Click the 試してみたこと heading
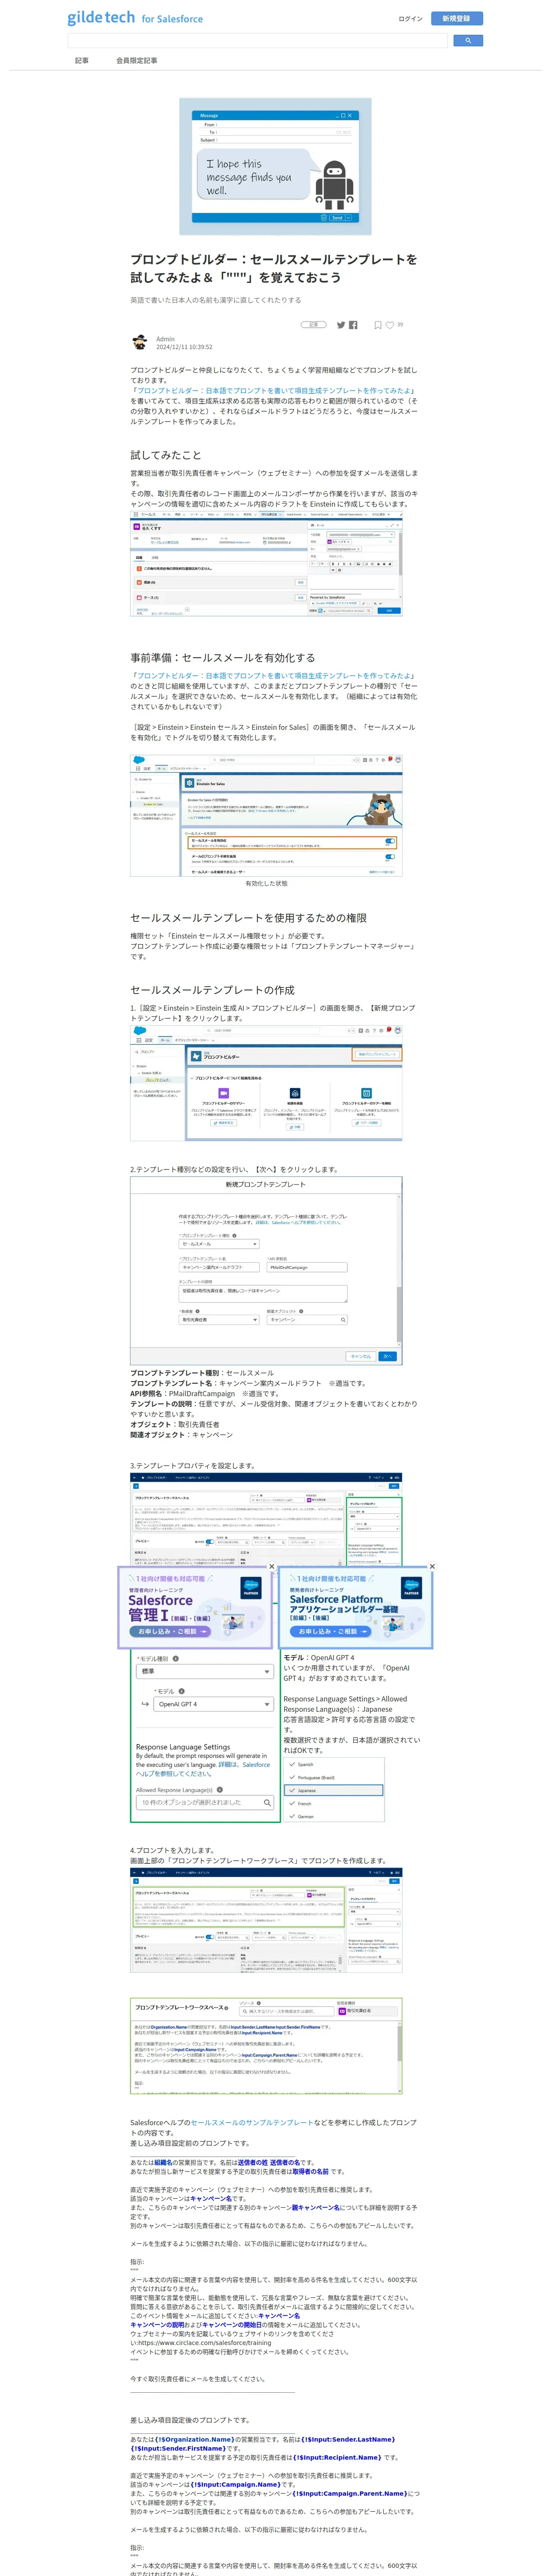This screenshot has height=2576, width=551. [165, 455]
